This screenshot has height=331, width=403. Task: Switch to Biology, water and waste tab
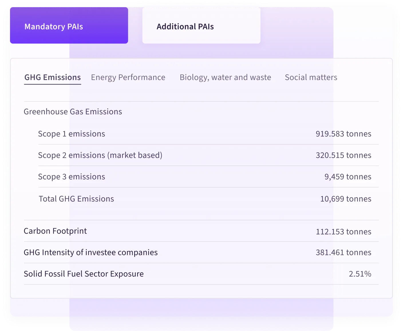click(x=225, y=77)
